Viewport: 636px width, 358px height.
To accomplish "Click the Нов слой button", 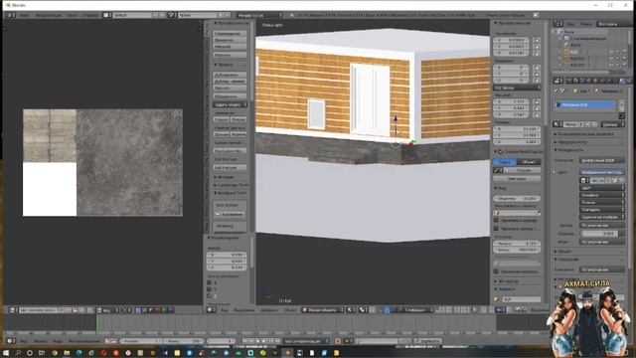I will pos(517,179).
